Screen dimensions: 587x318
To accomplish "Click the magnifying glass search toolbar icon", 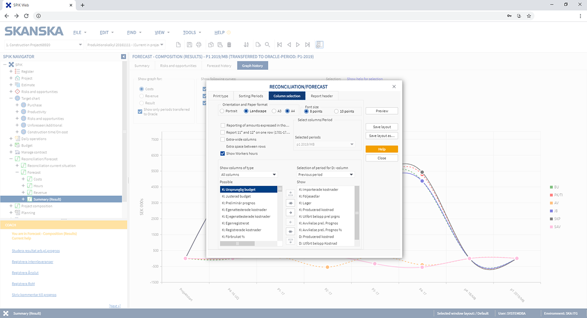I will tap(267, 45).
